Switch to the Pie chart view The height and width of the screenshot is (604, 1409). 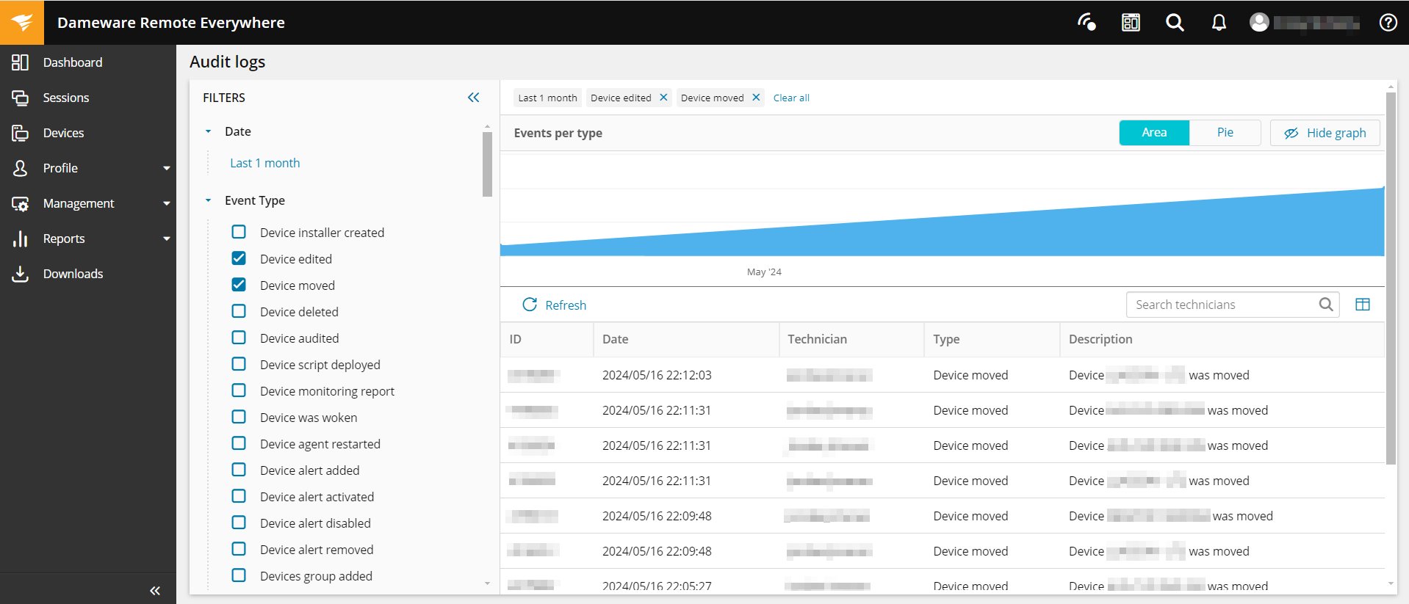(x=1225, y=133)
